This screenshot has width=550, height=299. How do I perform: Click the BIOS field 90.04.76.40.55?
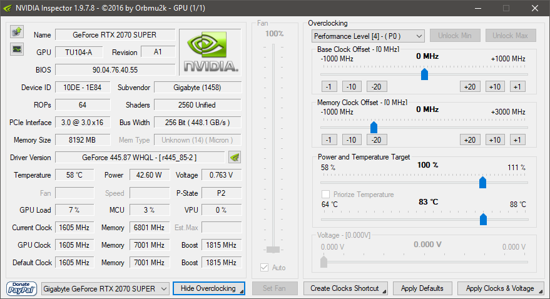[x=115, y=70]
